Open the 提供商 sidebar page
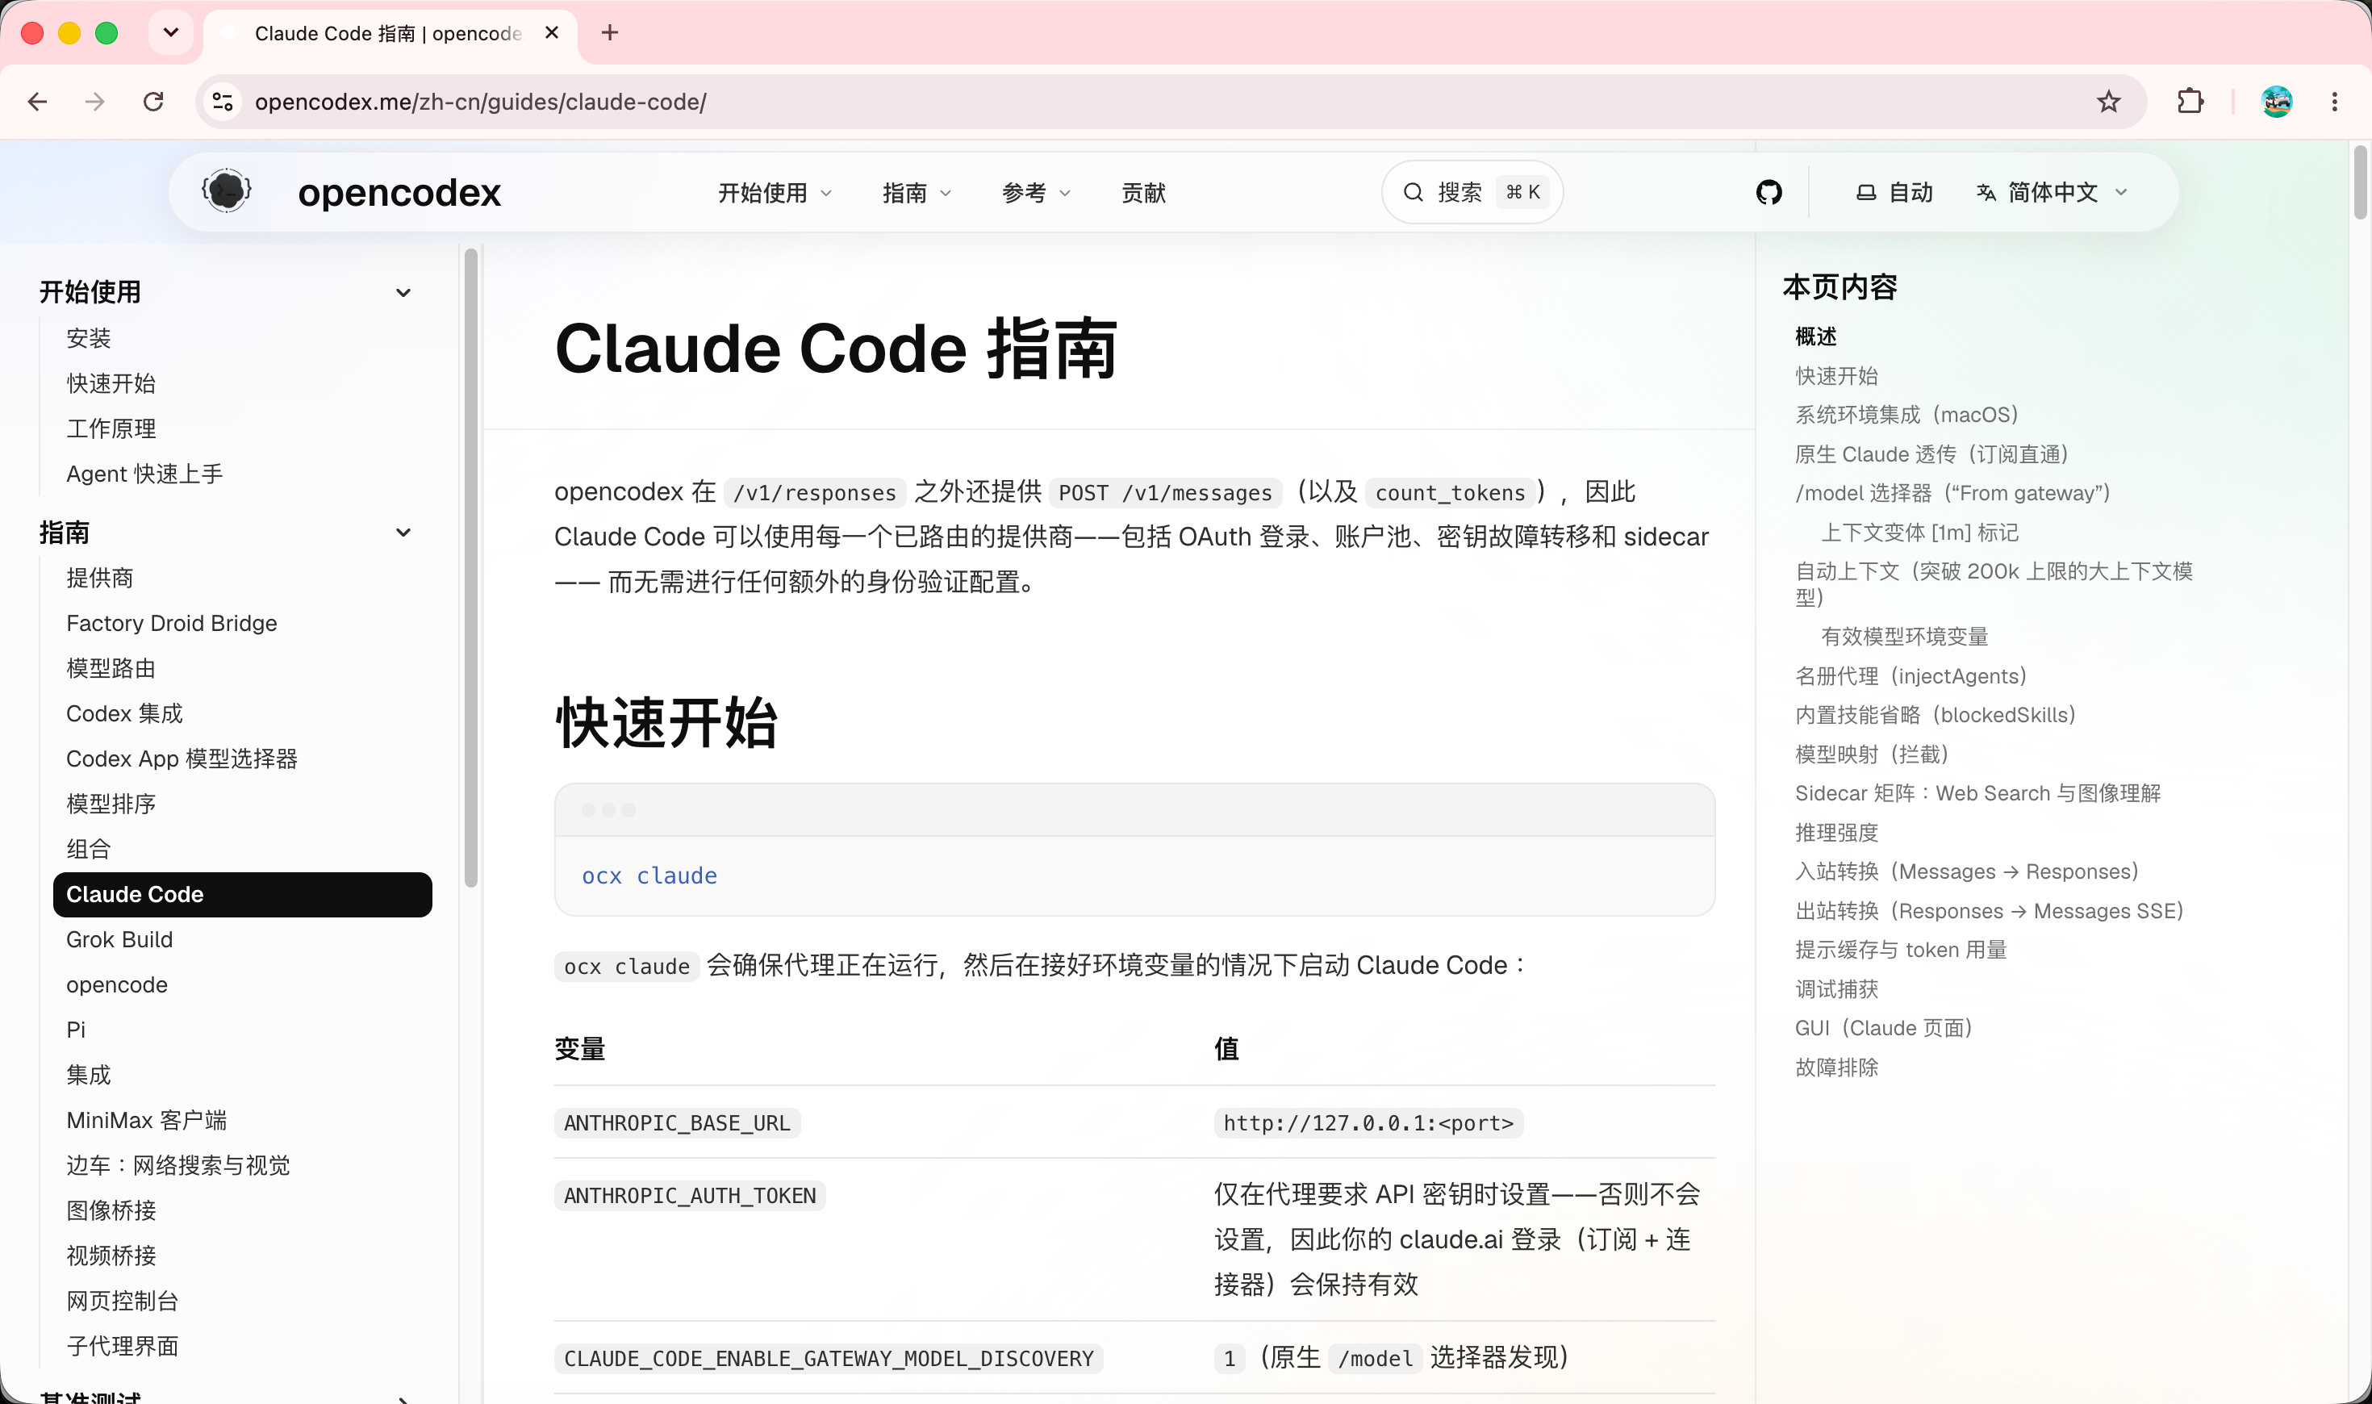This screenshot has height=1404, width=2372. (x=99, y=578)
